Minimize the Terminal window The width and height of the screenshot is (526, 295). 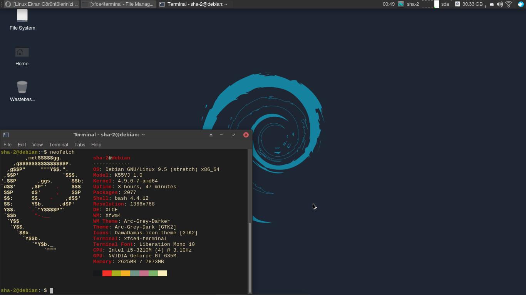pos(221,135)
